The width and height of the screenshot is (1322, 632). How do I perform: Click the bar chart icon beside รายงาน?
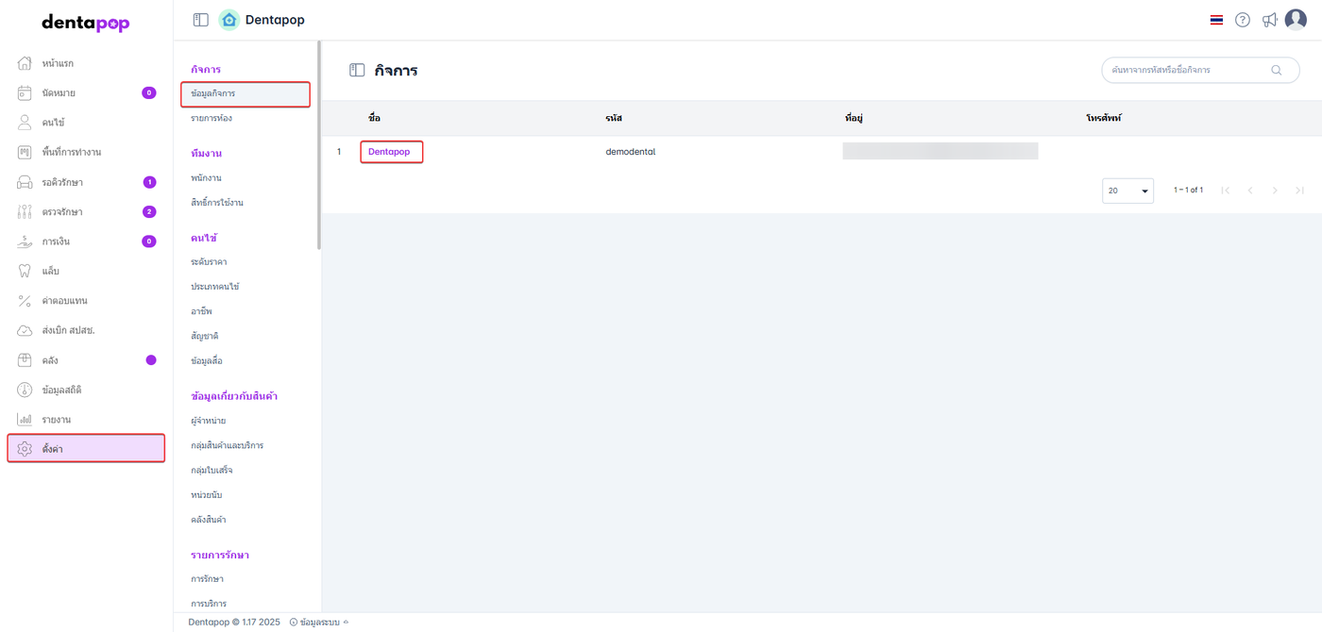25,419
